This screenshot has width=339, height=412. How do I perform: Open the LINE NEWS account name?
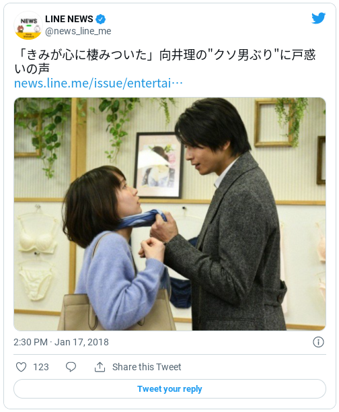click(x=69, y=19)
